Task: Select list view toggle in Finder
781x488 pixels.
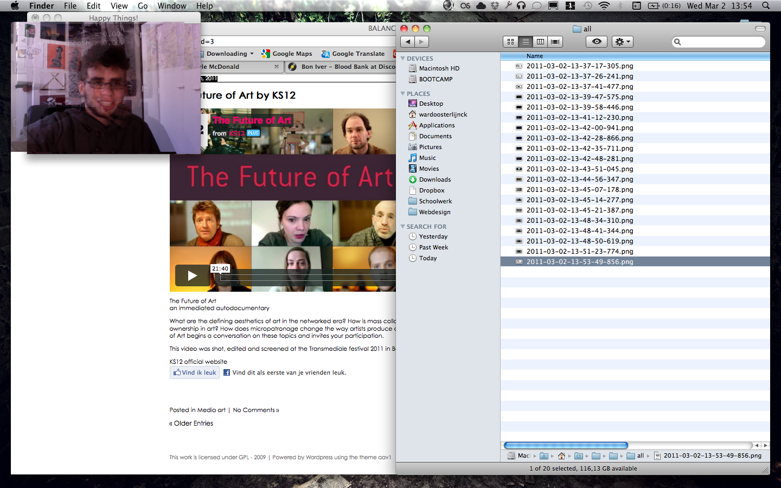Action: coord(526,42)
